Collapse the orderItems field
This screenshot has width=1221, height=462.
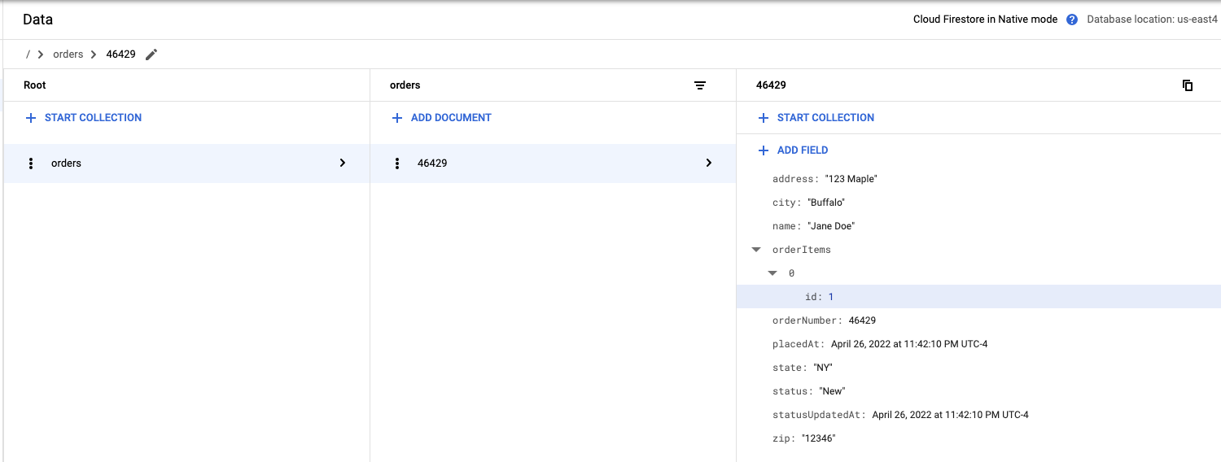[756, 250]
